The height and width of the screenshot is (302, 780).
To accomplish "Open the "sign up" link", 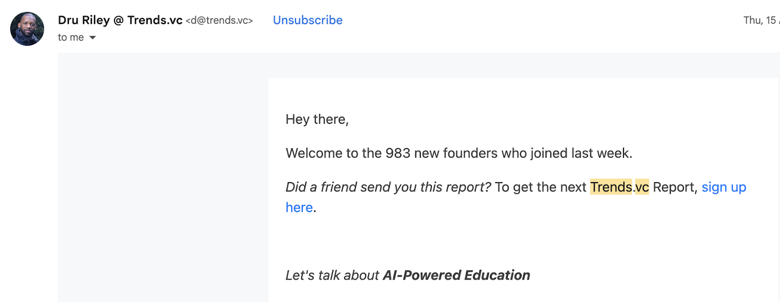I will (723, 187).
